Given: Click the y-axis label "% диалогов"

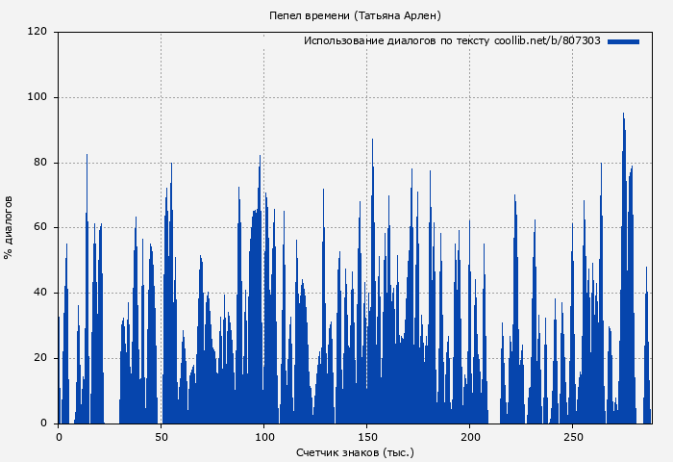Looking at the screenshot, I should pos(10,227).
